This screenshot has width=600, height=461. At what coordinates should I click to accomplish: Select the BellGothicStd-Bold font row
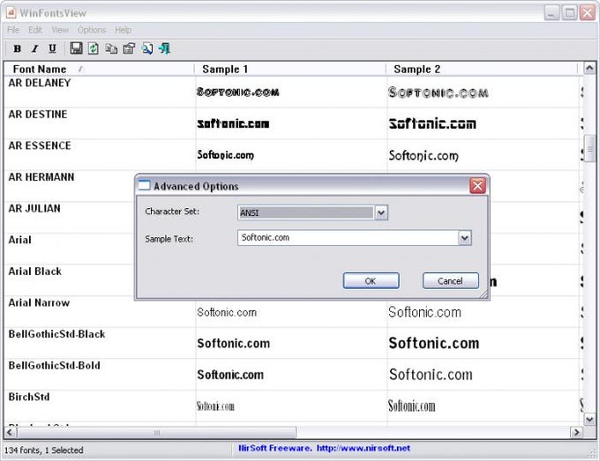tap(293, 375)
